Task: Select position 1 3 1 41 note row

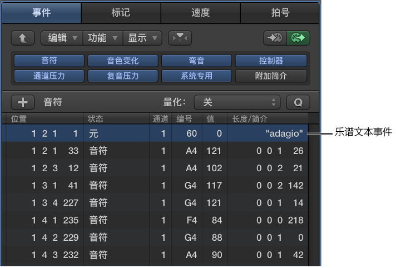Action: pyautogui.click(x=155, y=185)
